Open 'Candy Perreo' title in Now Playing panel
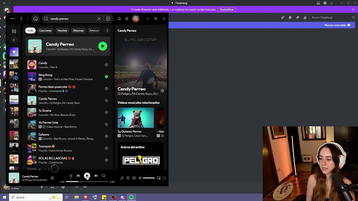 (131, 89)
